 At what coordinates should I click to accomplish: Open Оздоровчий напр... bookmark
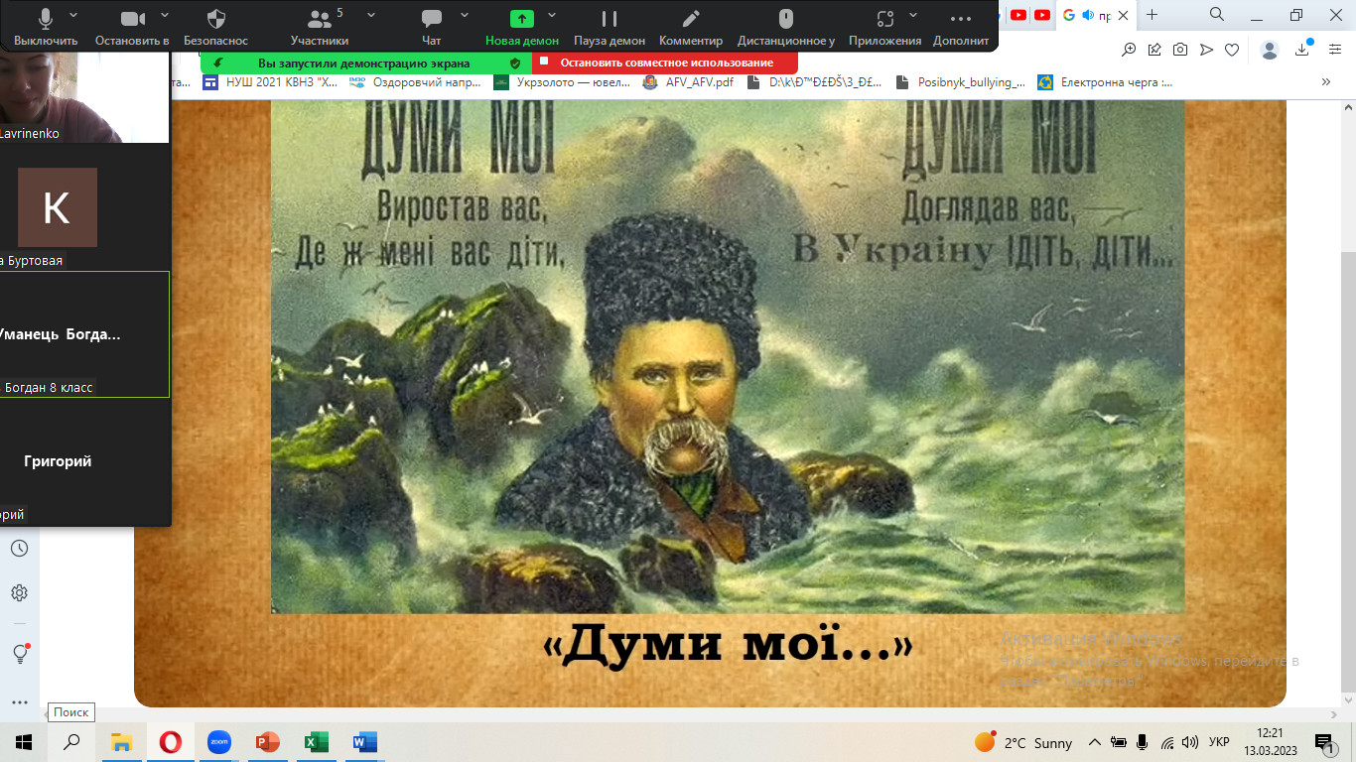point(415,82)
